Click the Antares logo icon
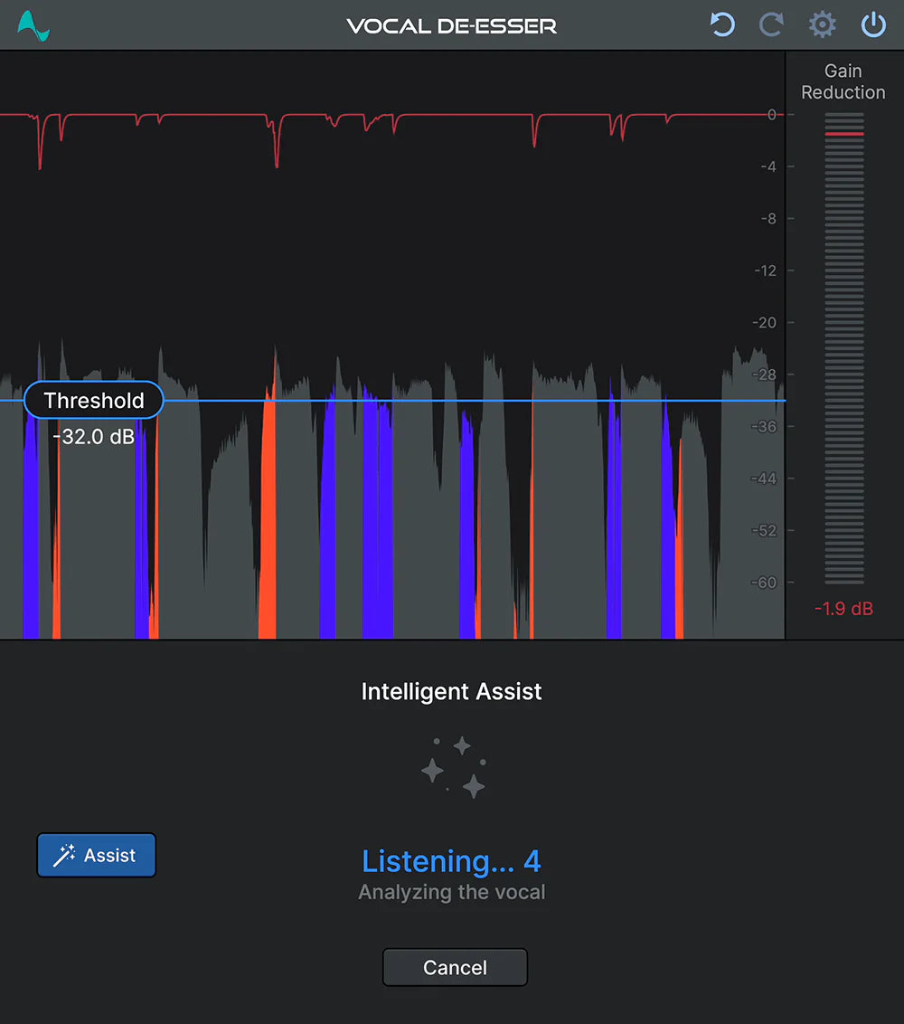The width and height of the screenshot is (904, 1024). (x=31, y=24)
